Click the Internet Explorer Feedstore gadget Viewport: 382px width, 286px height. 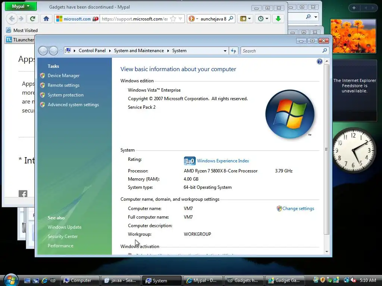[354, 90]
